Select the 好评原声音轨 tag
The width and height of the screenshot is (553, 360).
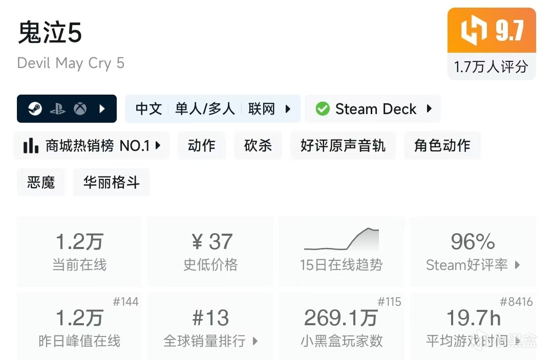click(x=343, y=145)
